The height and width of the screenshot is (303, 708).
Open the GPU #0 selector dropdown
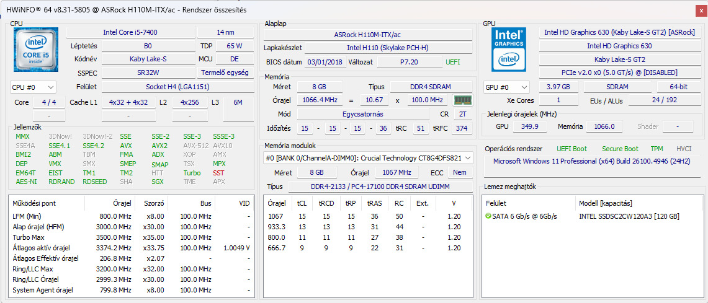(x=506, y=87)
